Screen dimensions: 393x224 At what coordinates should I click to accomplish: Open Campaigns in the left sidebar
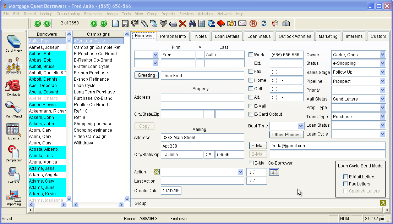13,153
